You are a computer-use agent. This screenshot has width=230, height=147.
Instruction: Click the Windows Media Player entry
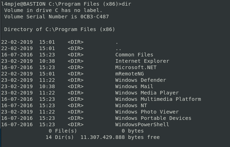point(147,93)
